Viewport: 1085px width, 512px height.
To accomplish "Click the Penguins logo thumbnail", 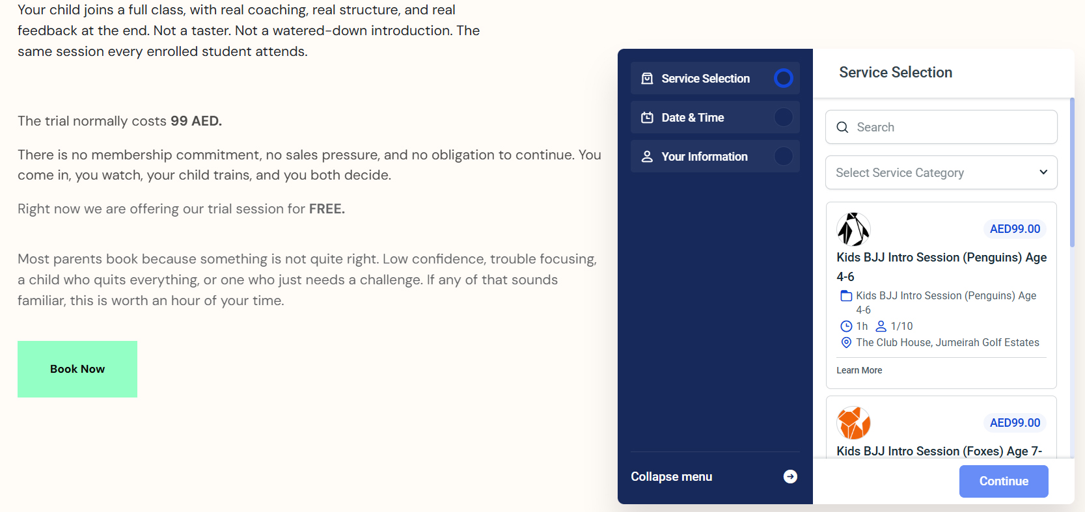I will coord(853,229).
